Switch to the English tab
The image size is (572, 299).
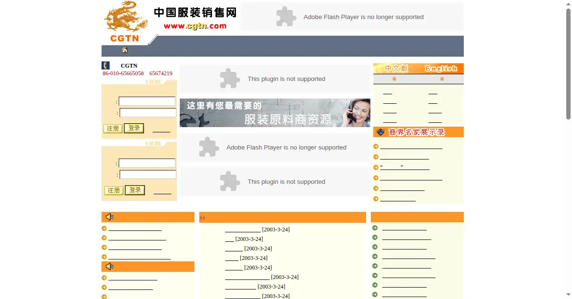[x=441, y=69]
